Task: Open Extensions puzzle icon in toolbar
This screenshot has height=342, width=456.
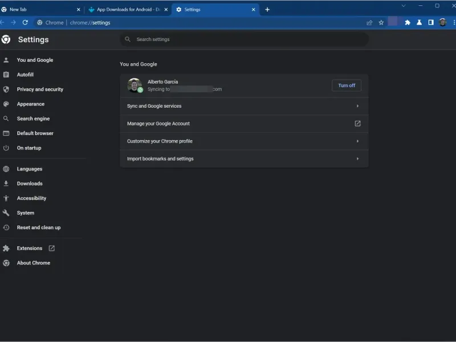Action: point(408,22)
